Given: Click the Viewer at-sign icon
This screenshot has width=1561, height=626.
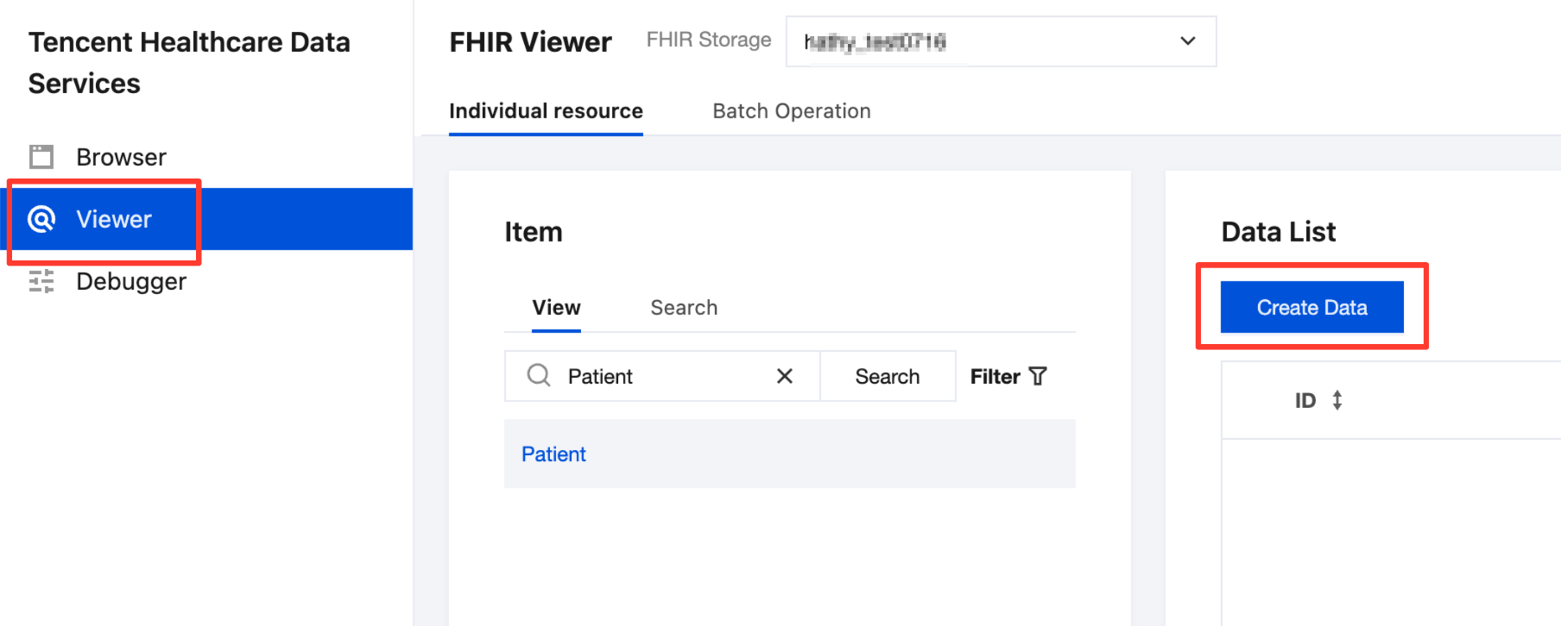Looking at the screenshot, I should point(41,219).
